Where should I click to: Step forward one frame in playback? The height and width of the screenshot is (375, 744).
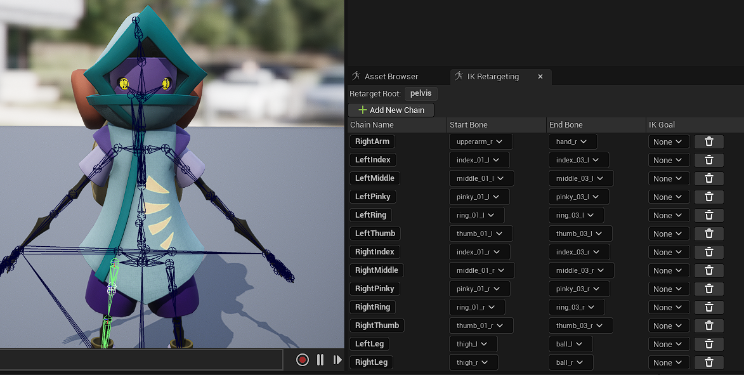tap(337, 360)
